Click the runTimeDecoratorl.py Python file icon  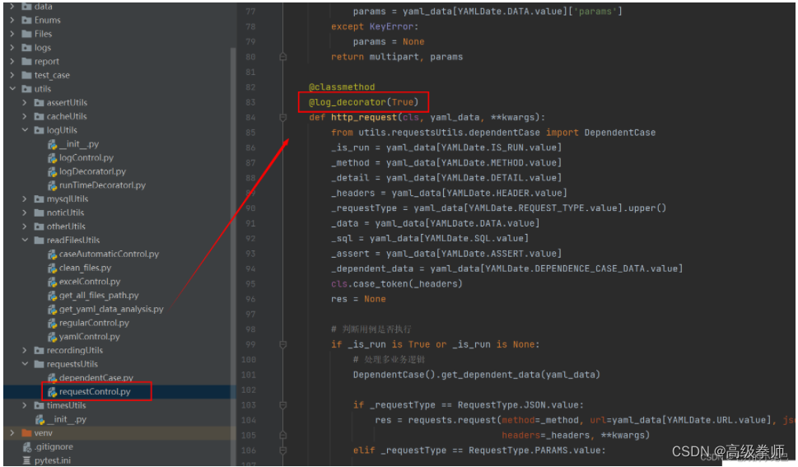(x=52, y=185)
